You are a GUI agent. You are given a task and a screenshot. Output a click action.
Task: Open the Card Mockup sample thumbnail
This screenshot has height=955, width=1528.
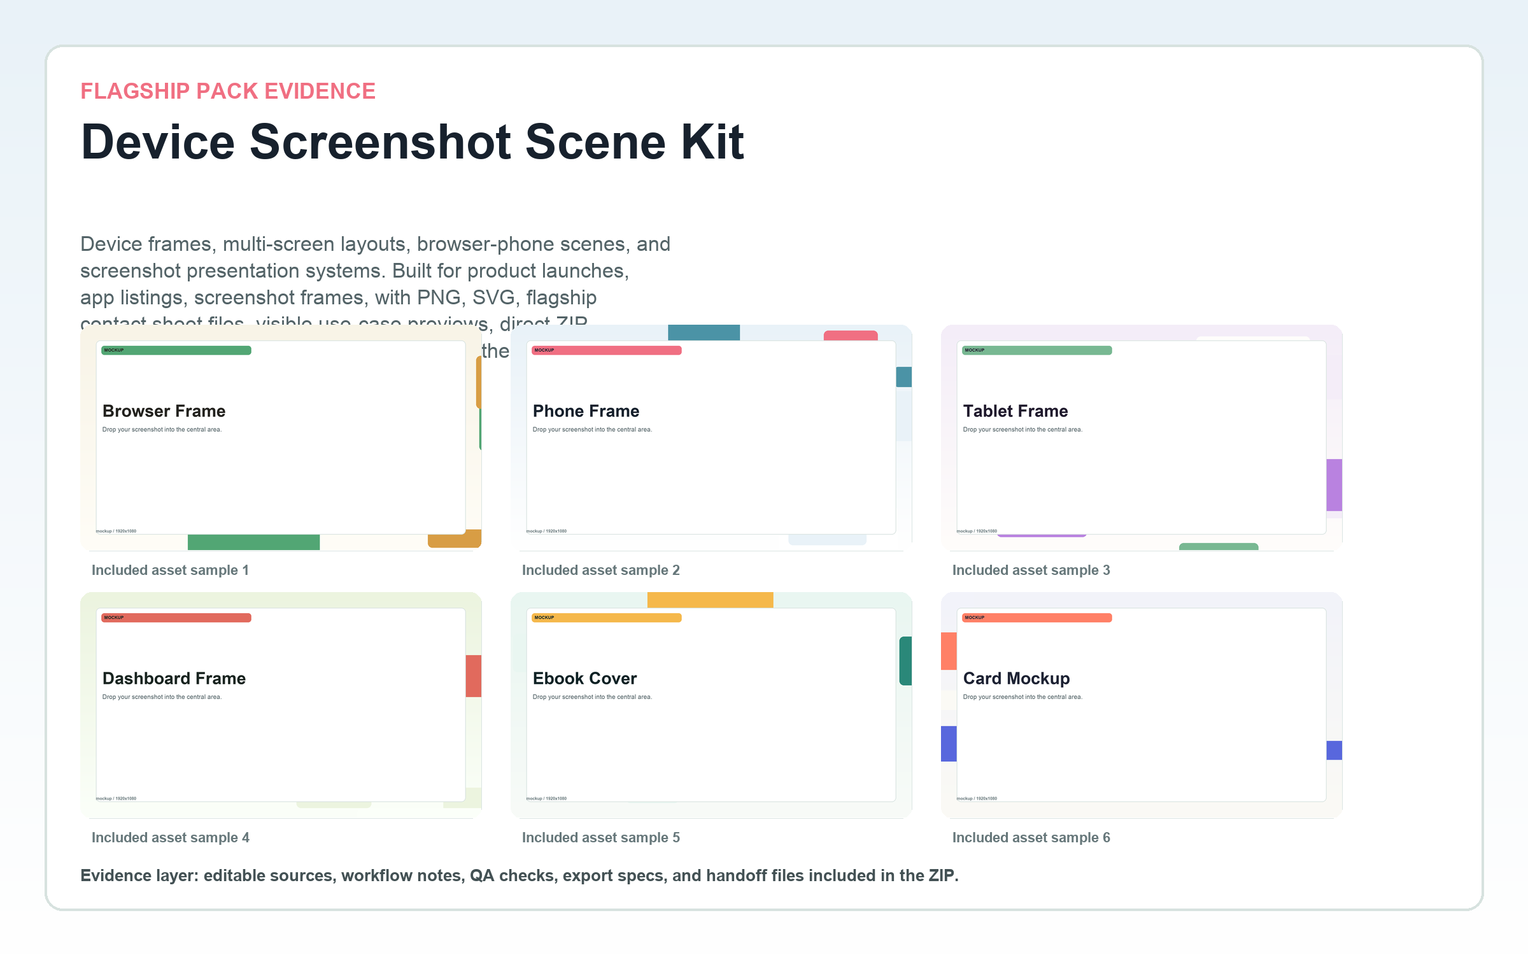[x=1142, y=705]
